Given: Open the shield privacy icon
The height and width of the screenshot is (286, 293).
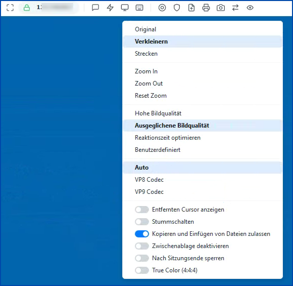Looking at the screenshot, I should [x=177, y=8].
